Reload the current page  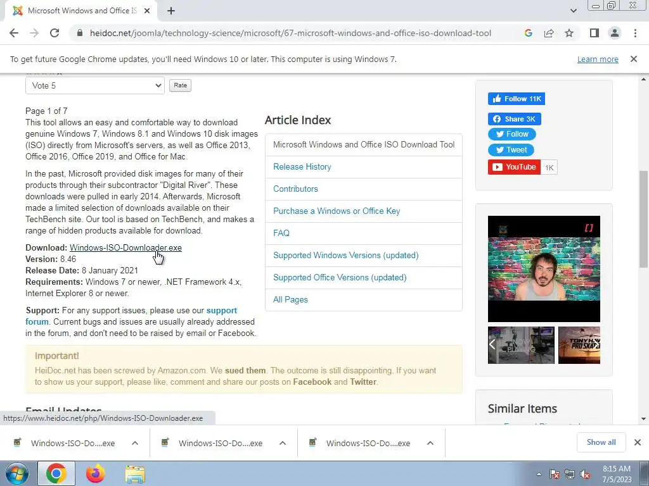pyautogui.click(x=55, y=33)
